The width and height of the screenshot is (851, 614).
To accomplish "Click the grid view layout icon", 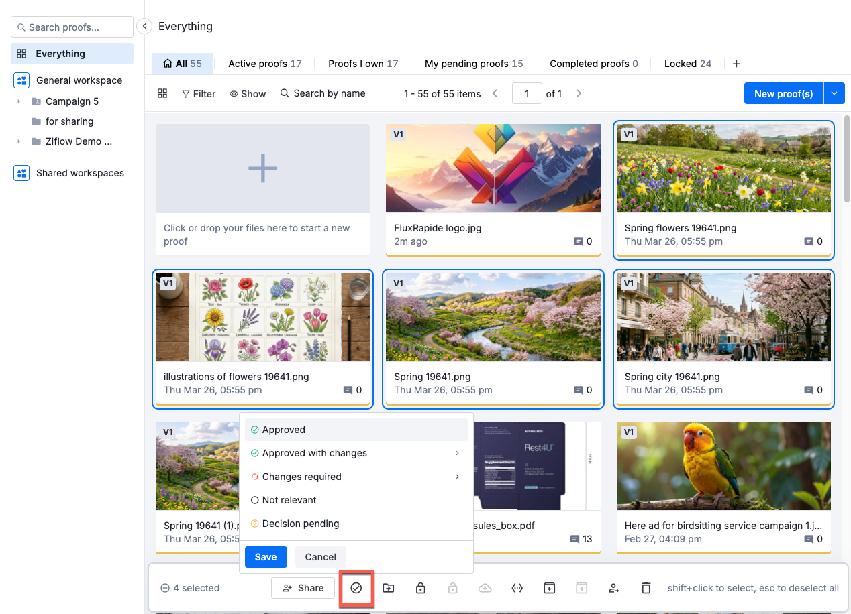I will click(162, 94).
